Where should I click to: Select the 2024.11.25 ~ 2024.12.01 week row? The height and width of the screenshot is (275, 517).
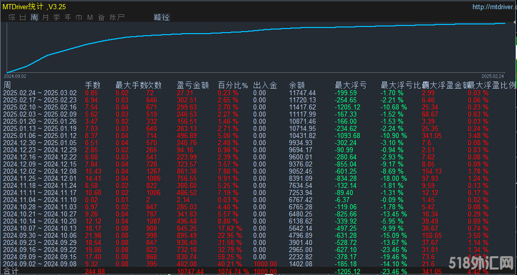40,179
